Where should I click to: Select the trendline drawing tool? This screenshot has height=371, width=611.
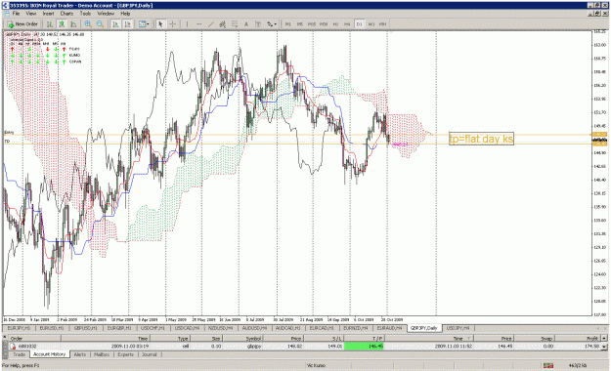point(211,24)
